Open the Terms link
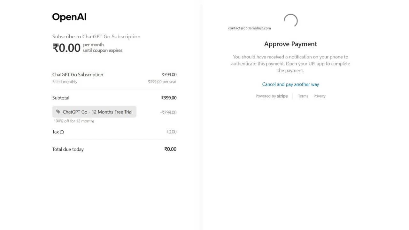This screenshot has height=230, width=409. coord(303,96)
